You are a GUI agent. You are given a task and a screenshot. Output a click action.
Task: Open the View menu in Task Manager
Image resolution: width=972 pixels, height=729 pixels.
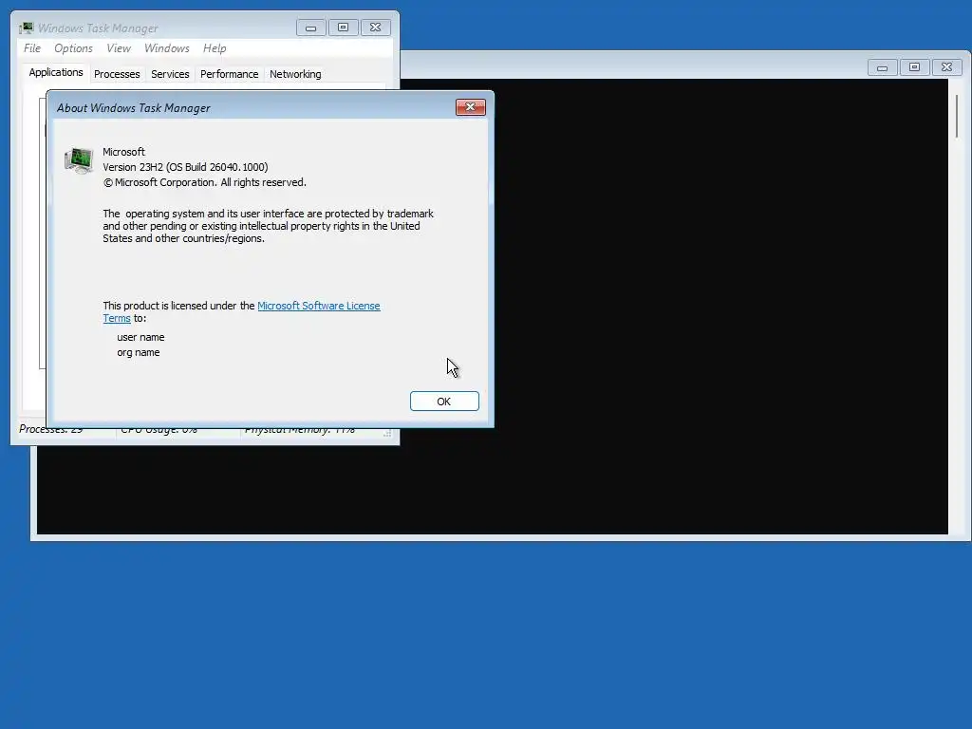tap(119, 48)
